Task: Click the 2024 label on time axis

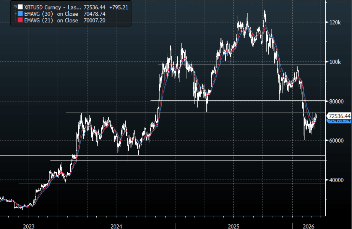Action: [x=116, y=226]
